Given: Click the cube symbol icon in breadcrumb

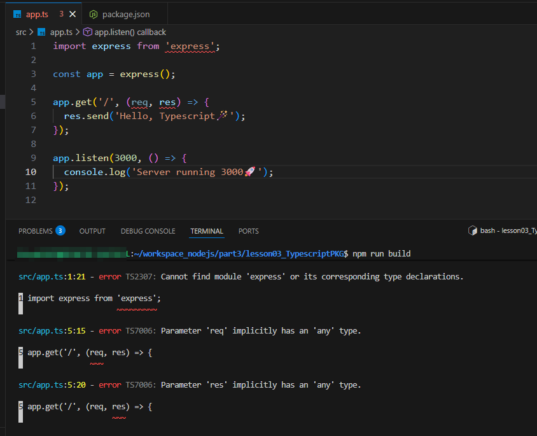Looking at the screenshot, I should [88, 32].
